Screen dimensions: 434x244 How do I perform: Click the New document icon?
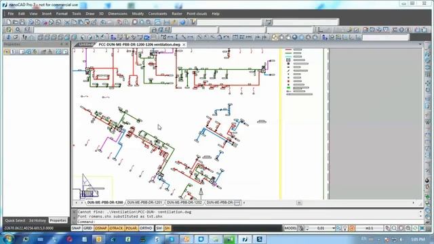click(9, 22)
